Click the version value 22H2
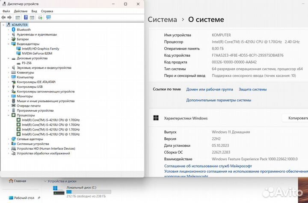 pyautogui.click(x=216, y=139)
